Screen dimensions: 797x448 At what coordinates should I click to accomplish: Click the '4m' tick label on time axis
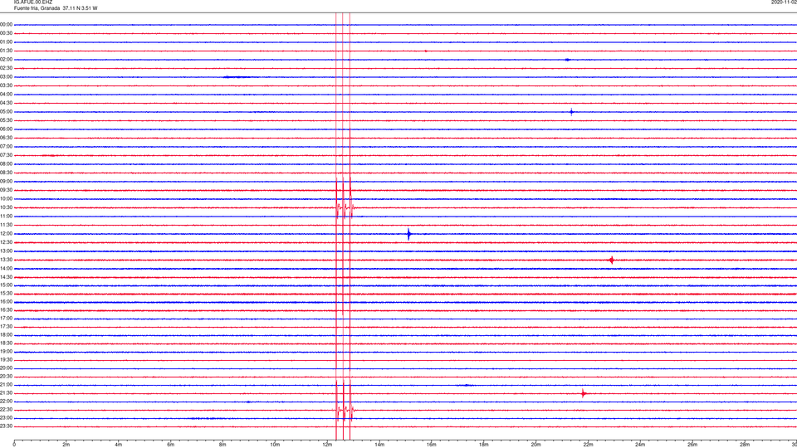[119, 445]
